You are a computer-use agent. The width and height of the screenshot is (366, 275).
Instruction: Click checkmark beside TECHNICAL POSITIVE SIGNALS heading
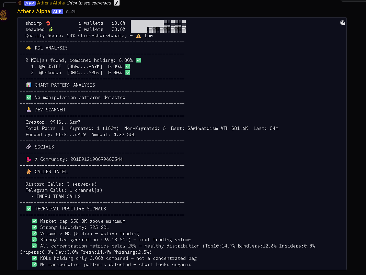[x=29, y=209]
